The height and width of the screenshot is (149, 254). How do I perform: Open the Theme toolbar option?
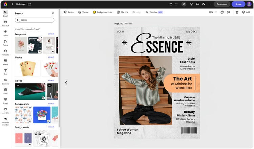tap(83, 12)
